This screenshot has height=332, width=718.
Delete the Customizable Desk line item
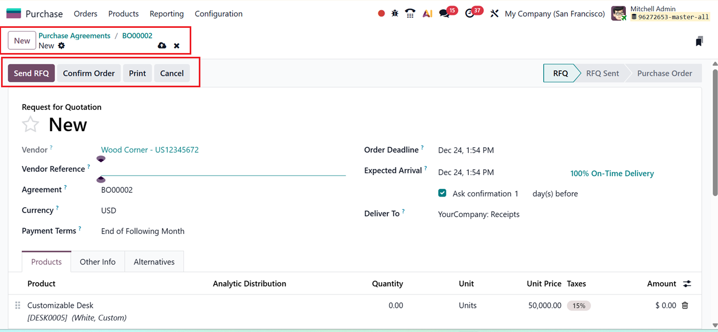coord(685,305)
